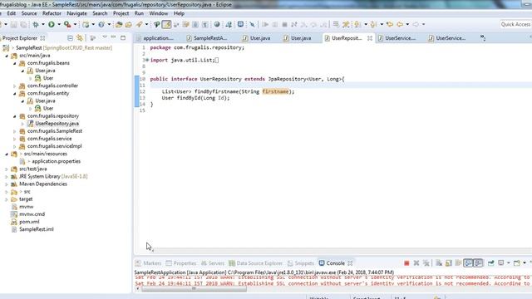The image size is (532, 299).
Task: Select pom.xml in Project Explorer
Action: (25, 222)
